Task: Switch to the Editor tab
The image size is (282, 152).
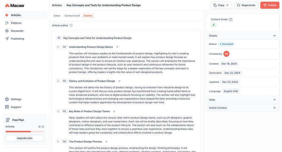Action: click(x=57, y=16)
